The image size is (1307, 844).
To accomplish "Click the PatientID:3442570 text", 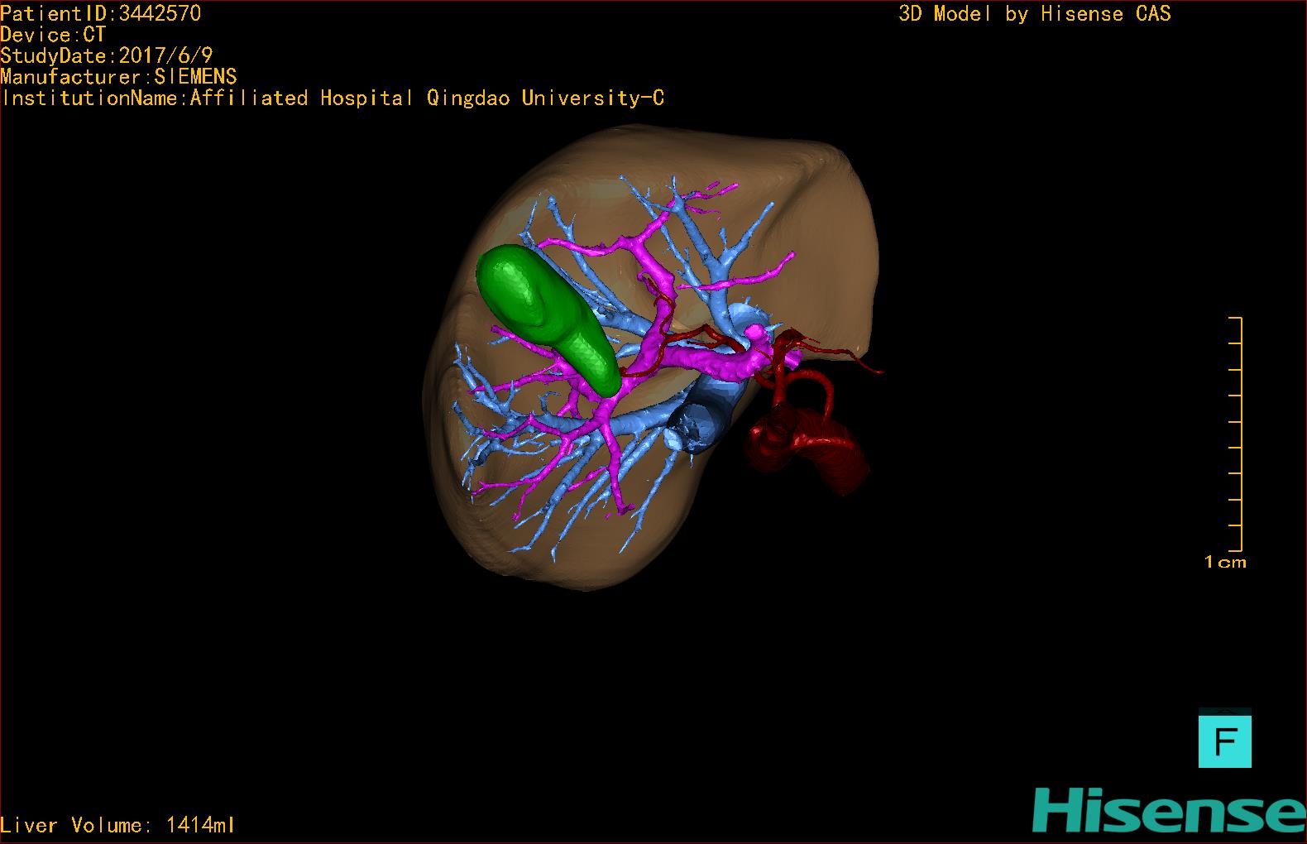I will (x=100, y=13).
